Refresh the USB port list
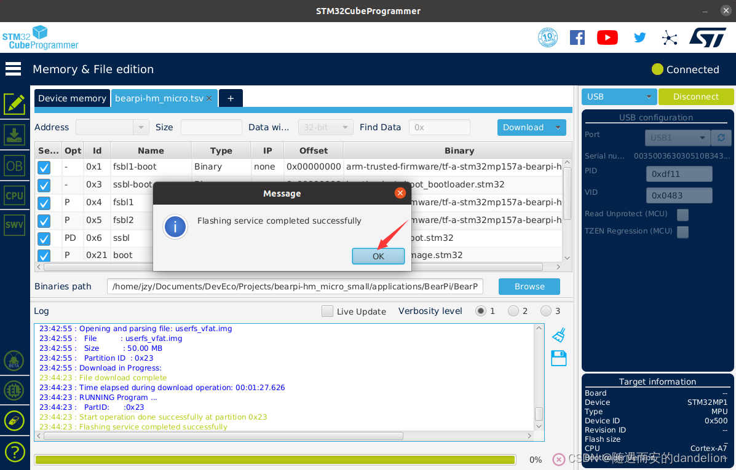Screen dimensions: 736x470 click(x=721, y=138)
